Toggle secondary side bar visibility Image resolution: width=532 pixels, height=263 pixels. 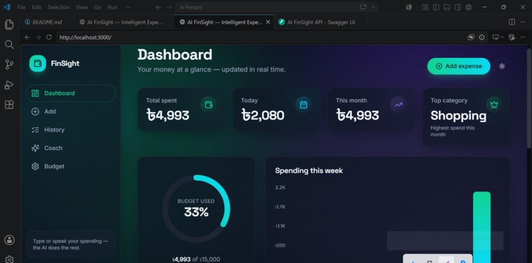(x=457, y=7)
